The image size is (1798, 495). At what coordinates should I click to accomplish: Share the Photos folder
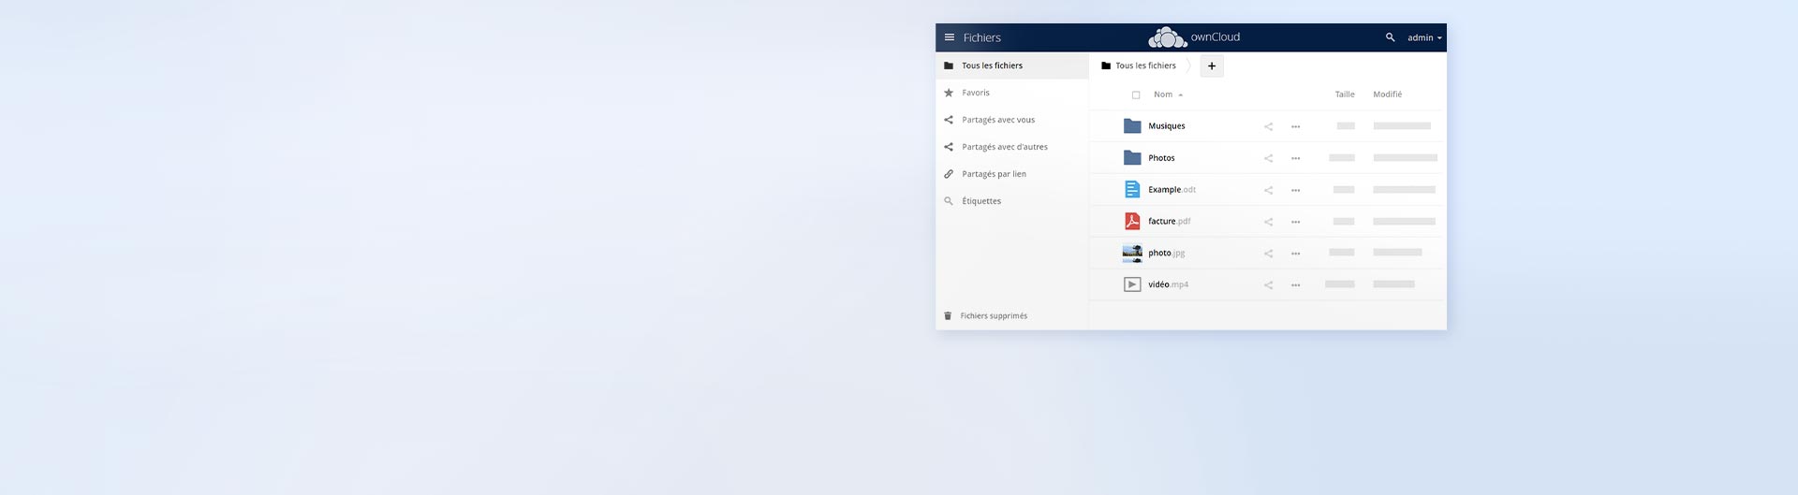coord(1268,158)
